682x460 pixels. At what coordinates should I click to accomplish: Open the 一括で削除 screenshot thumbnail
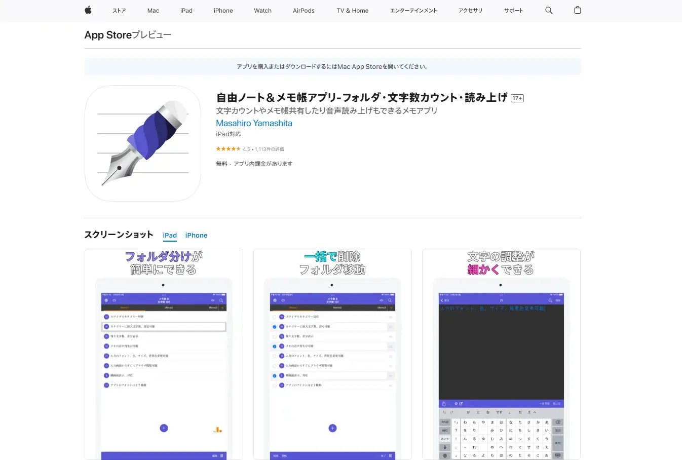click(332, 355)
